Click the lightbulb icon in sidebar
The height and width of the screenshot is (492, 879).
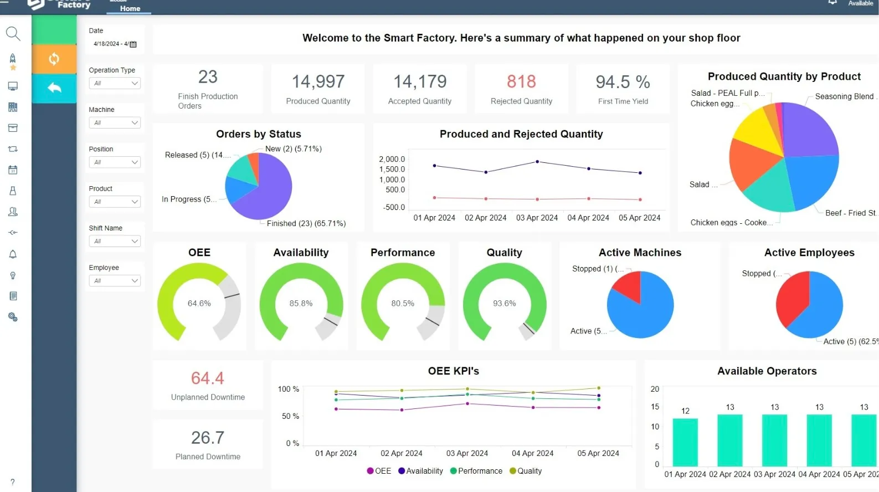click(x=13, y=275)
